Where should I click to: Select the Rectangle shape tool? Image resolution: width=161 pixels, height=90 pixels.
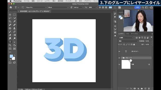coord(10,49)
